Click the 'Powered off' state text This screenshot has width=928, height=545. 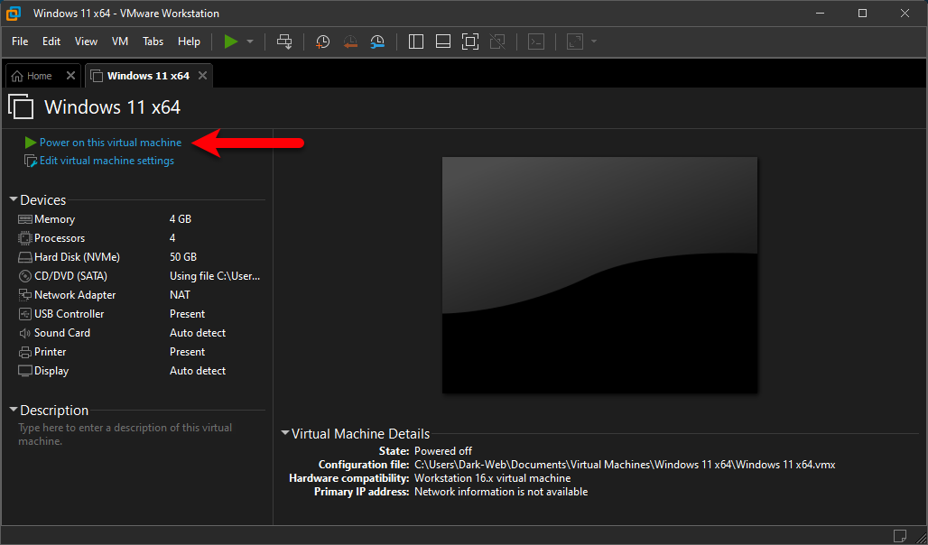click(x=443, y=451)
